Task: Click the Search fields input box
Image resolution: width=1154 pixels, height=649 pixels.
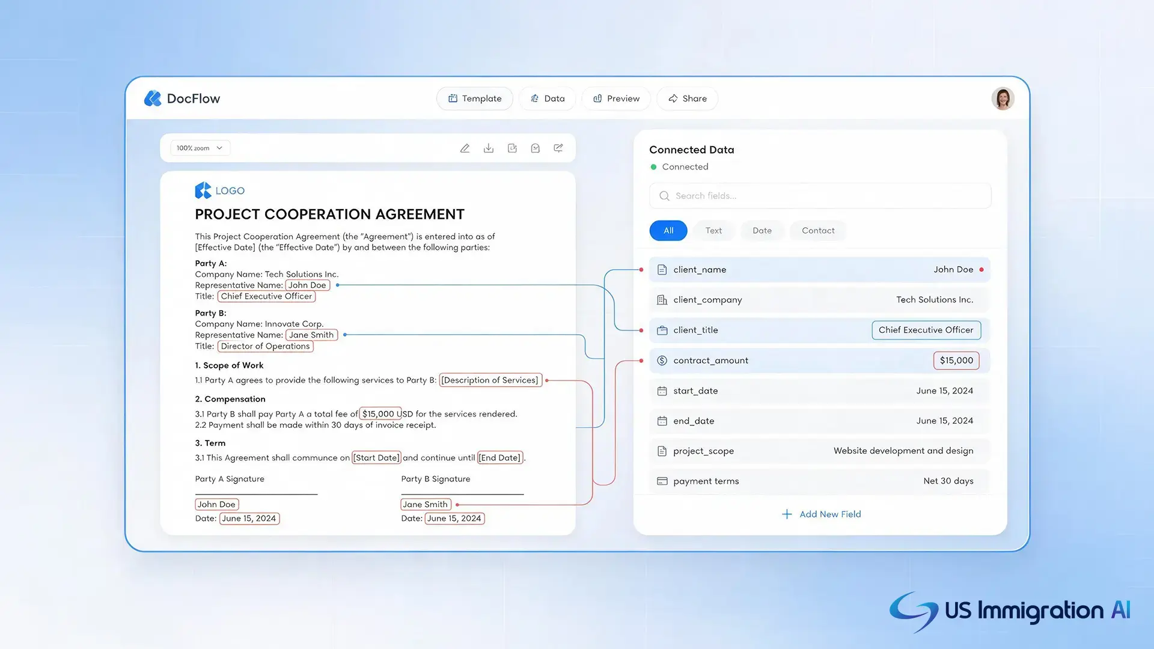Action: pos(820,196)
